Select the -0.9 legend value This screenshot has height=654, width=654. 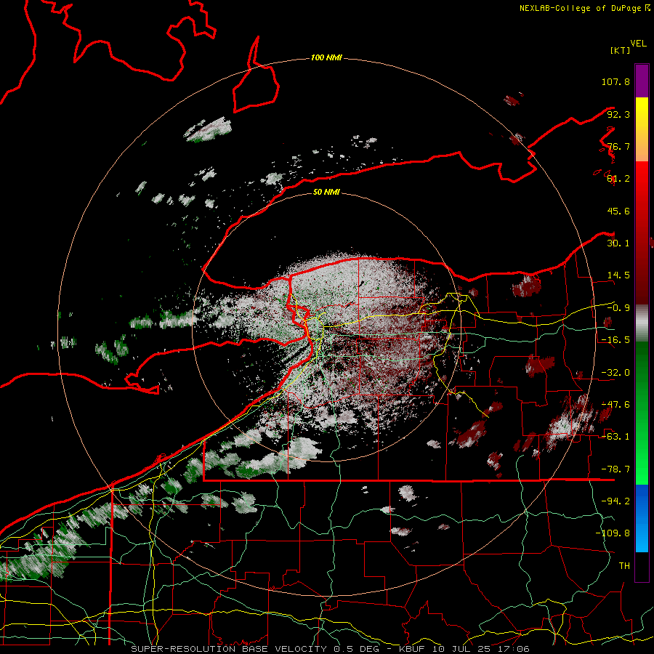(x=618, y=308)
